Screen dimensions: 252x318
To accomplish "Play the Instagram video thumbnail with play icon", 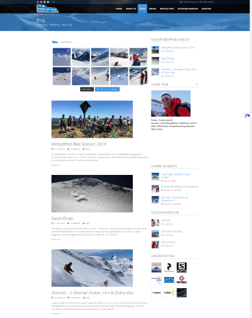I will click(119, 76).
